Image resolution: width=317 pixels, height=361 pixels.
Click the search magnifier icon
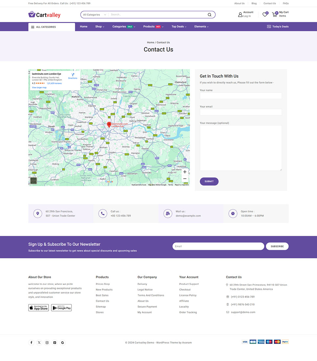(x=209, y=15)
